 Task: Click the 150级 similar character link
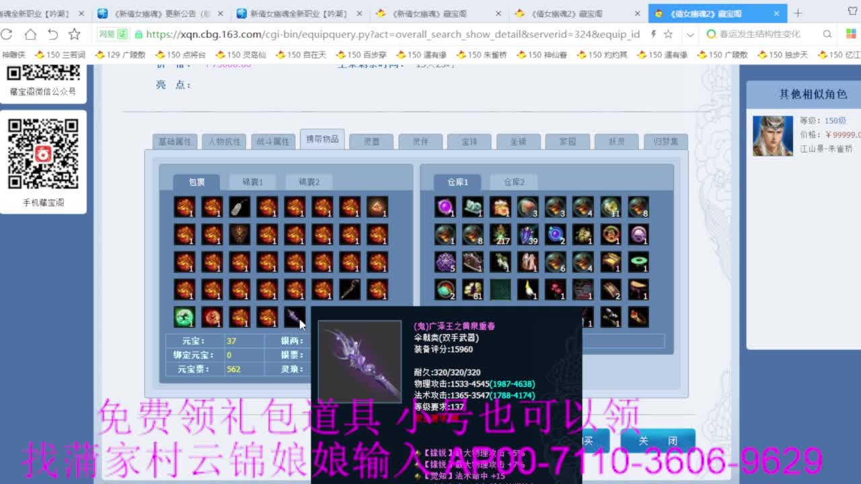coord(835,120)
